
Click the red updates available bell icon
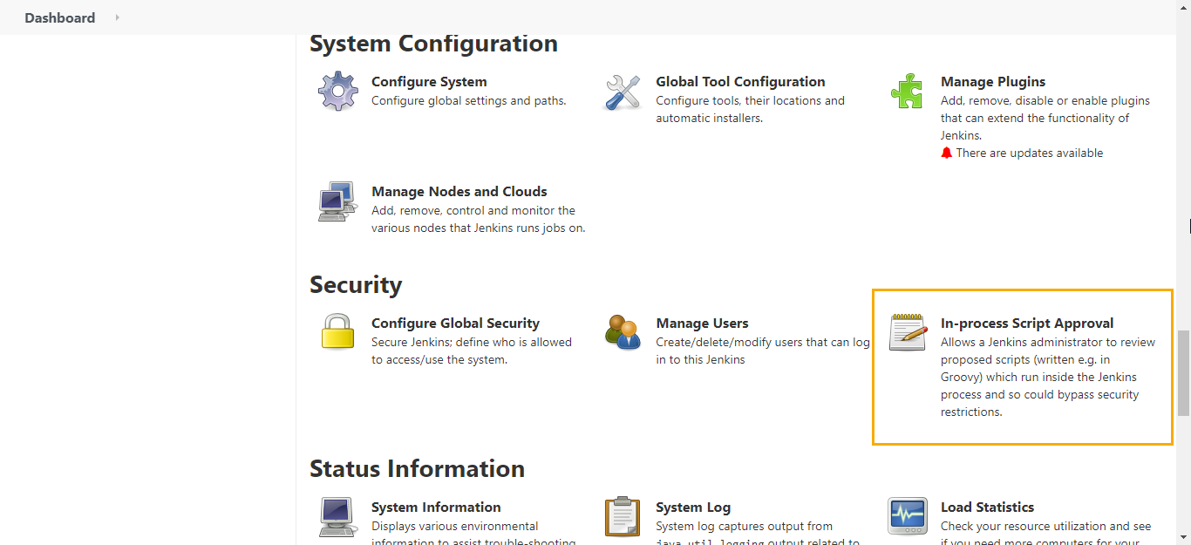(947, 153)
